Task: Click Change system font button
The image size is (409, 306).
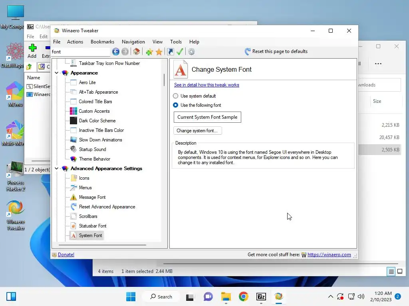Action: [x=197, y=131]
